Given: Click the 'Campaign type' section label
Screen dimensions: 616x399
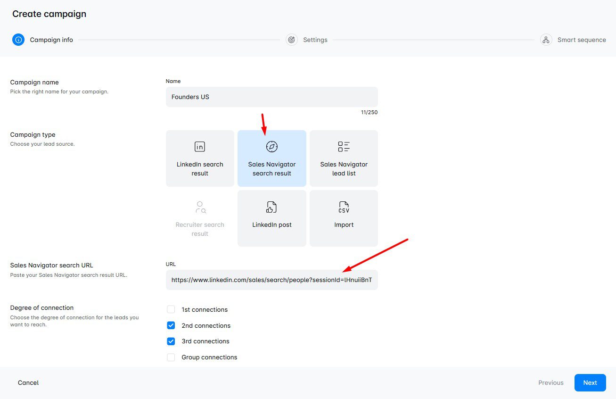Looking at the screenshot, I should pyautogui.click(x=33, y=134).
